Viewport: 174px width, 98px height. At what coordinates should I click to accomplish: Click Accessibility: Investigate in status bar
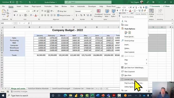click(19, 91)
